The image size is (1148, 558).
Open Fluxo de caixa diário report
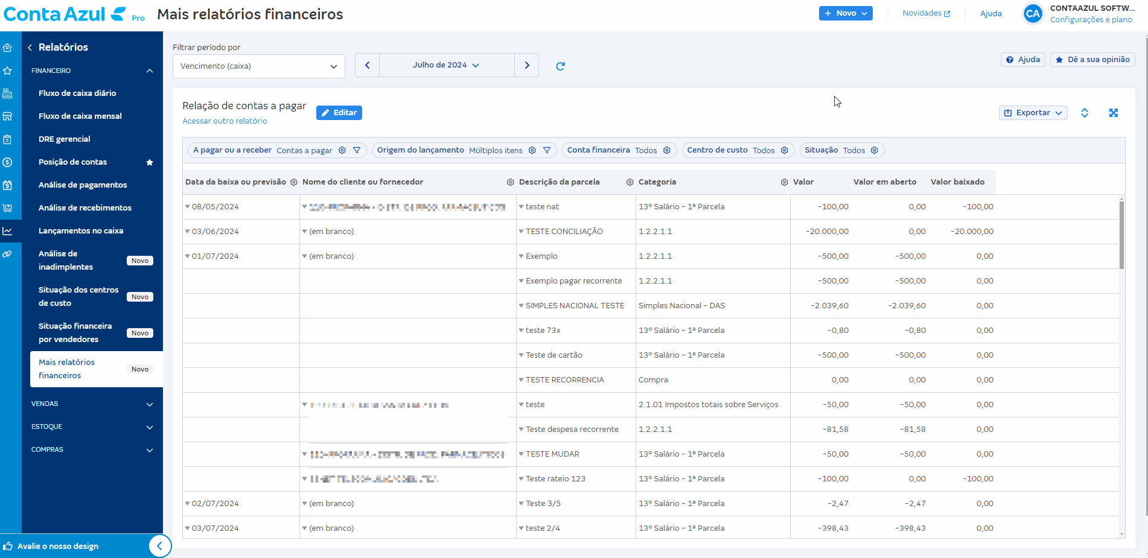(77, 94)
